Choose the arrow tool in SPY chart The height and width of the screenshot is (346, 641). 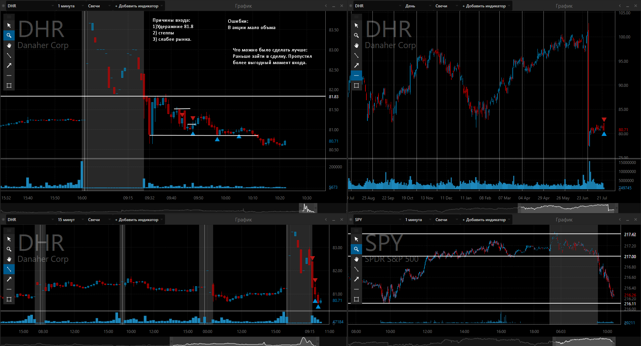pos(356,279)
